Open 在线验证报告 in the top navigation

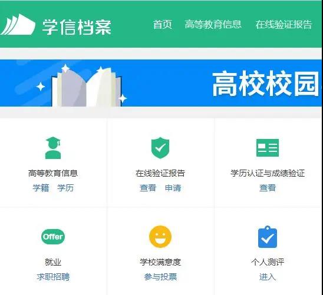click(x=284, y=25)
